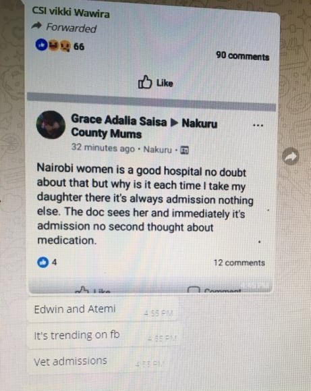Open the 12 comments link
This screenshot has width=311, height=391.
[x=239, y=263]
